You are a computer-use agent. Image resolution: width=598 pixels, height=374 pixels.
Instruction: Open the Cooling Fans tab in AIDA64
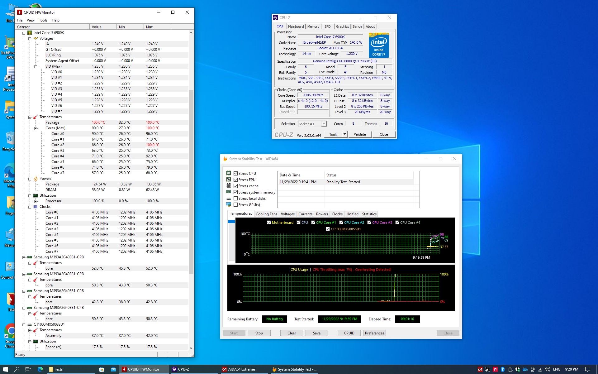pos(266,214)
